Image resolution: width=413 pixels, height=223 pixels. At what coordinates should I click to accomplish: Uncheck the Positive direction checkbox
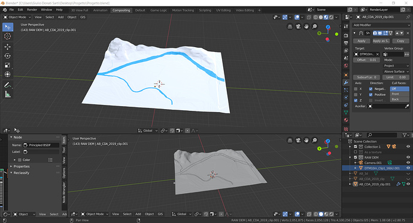coord(371,95)
